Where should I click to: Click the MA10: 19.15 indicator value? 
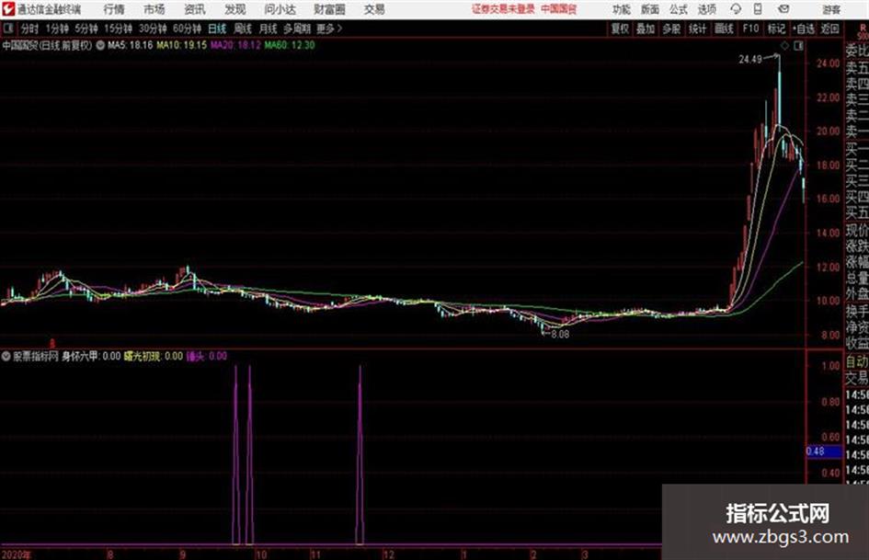click(182, 45)
